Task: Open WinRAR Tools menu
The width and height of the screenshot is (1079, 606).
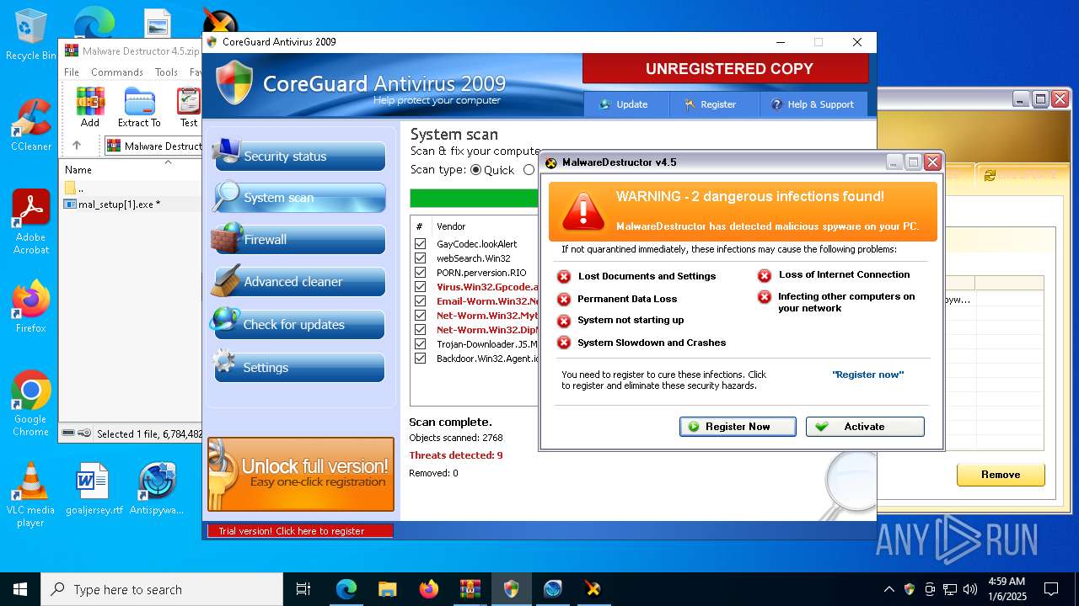Action: 166,72
